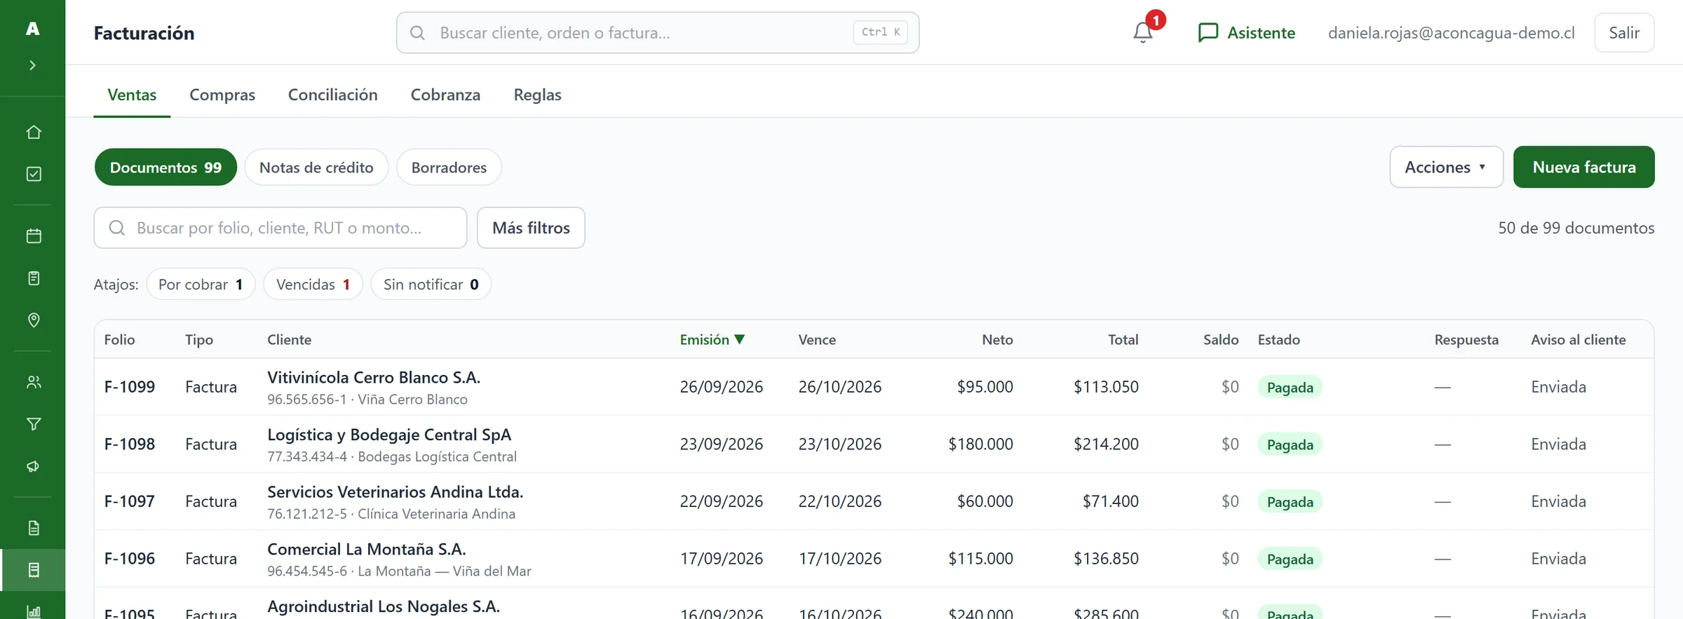Click the A logo in the sidebar
Image resolution: width=1683 pixels, height=619 pixels.
(x=32, y=29)
